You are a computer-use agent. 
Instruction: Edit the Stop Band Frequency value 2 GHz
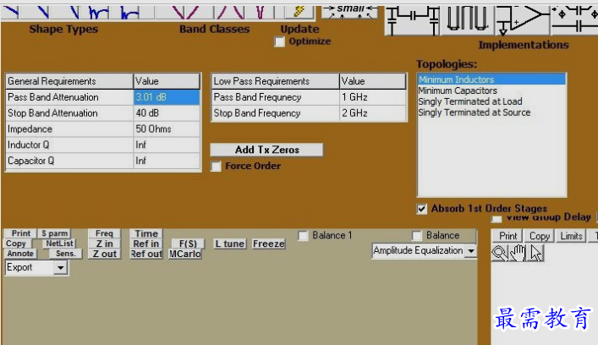click(x=372, y=113)
